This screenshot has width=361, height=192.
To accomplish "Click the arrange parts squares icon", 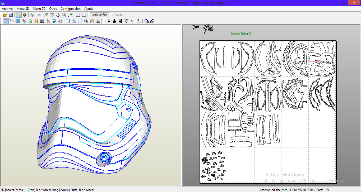I will (74, 21).
